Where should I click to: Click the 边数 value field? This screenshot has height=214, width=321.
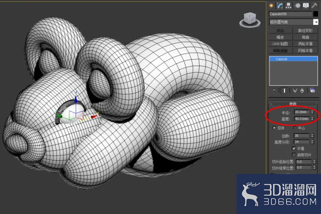[x=302, y=136]
